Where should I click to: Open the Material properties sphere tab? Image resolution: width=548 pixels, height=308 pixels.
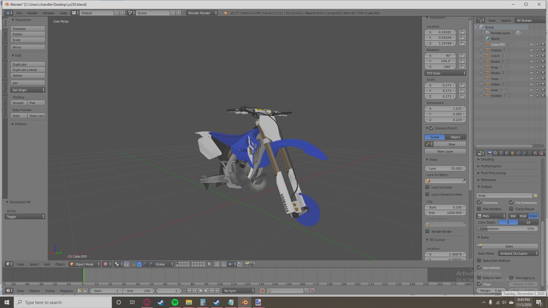point(535,153)
